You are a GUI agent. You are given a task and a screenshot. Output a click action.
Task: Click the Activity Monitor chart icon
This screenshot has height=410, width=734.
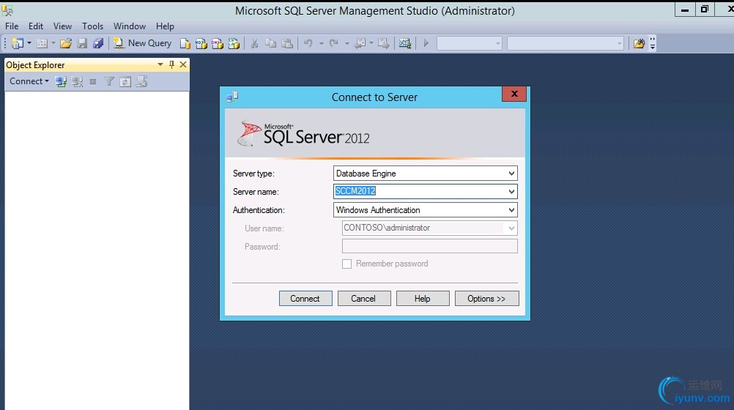pos(405,43)
